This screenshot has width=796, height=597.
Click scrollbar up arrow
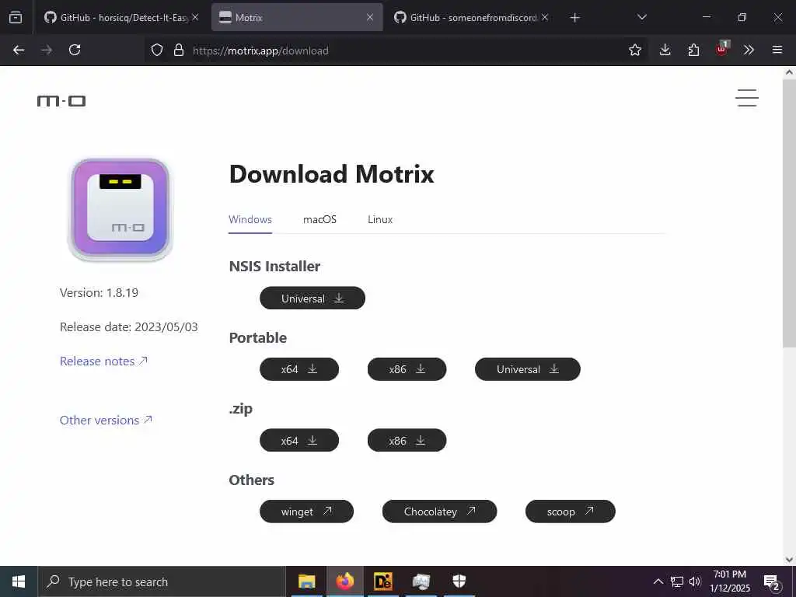click(789, 72)
